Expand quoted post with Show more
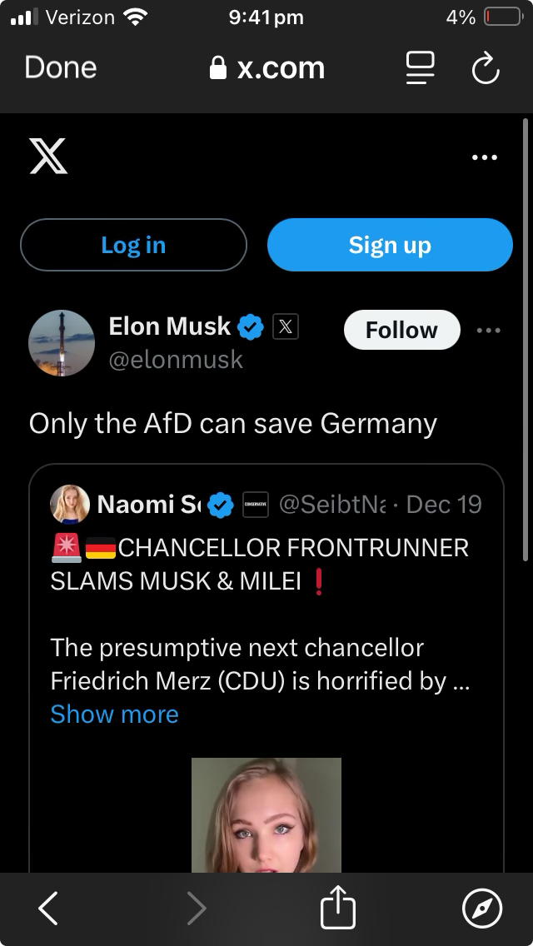The image size is (533, 946). tap(114, 714)
